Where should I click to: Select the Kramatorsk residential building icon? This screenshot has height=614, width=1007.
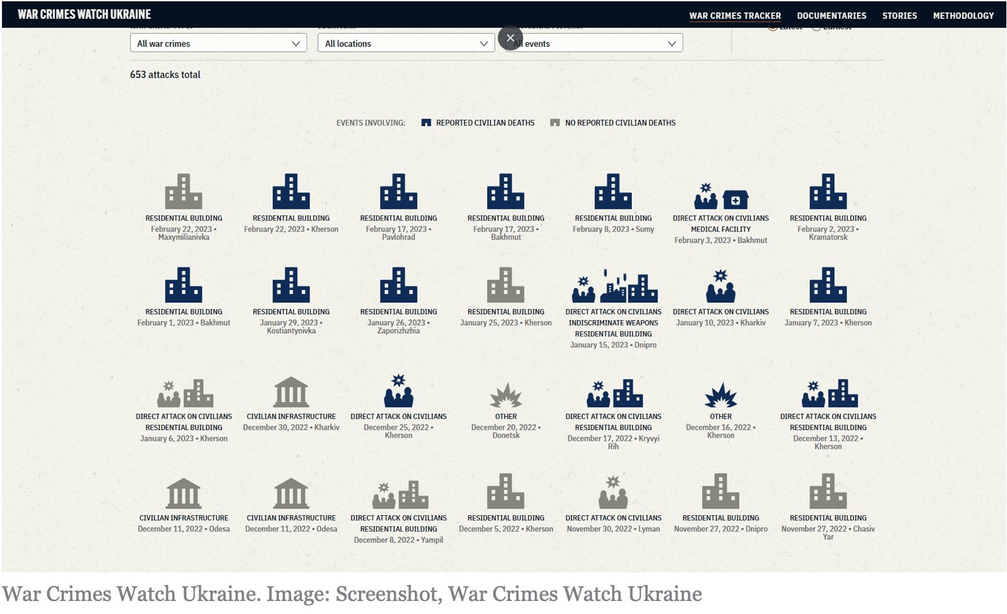click(x=828, y=191)
